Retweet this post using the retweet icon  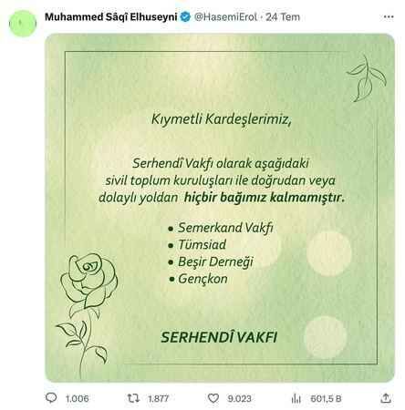tap(133, 398)
